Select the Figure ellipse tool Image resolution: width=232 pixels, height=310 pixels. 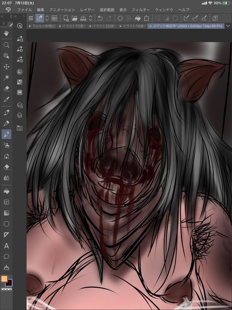(6, 224)
